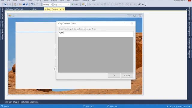Open the Server Explorer side panel
Viewport: 192px width, 108px height.
click(x=2, y=13)
